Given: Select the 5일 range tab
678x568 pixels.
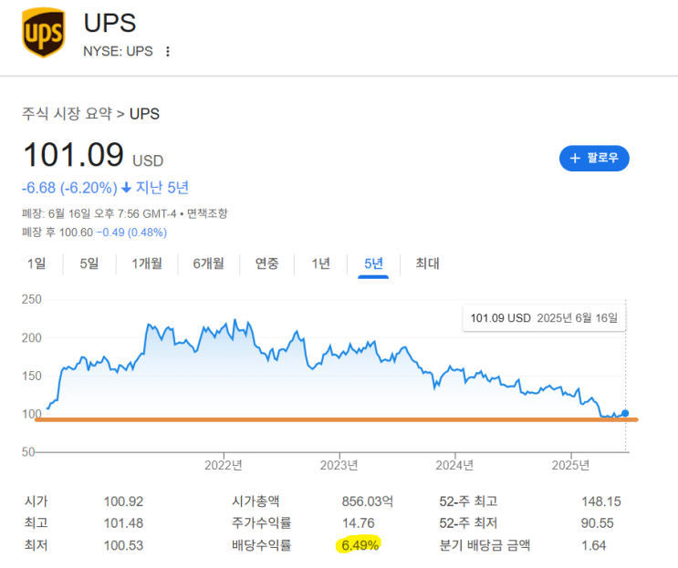Looking at the screenshot, I should pos(89,263).
